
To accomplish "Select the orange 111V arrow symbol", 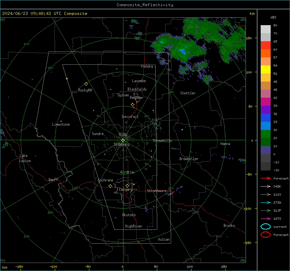I will tap(266, 194).
